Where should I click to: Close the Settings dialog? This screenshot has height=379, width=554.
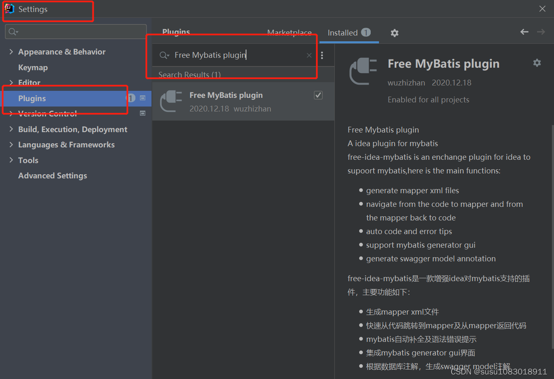[x=542, y=9]
